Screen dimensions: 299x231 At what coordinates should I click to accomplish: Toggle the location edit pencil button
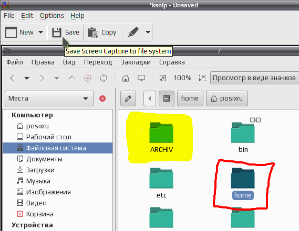point(128,98)
